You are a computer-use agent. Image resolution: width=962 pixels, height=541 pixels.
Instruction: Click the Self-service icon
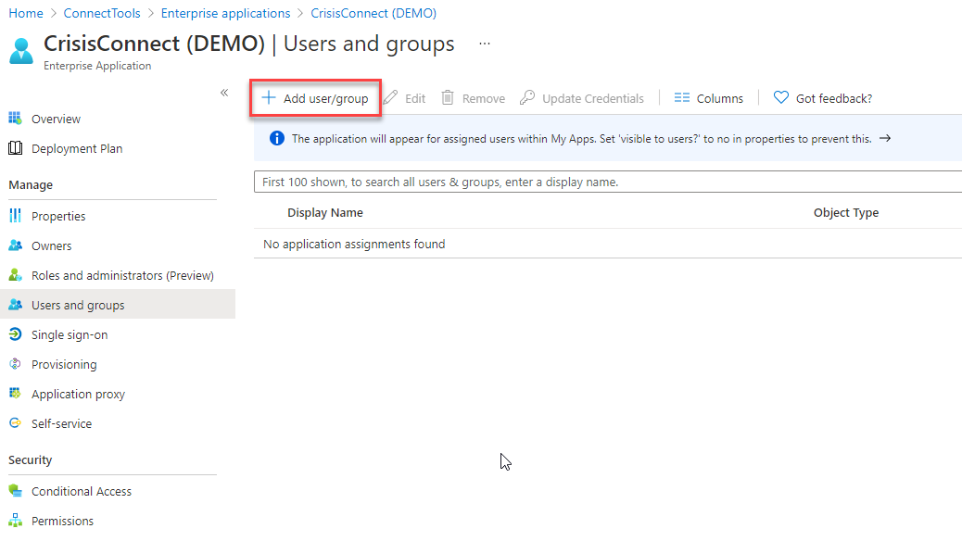click(16, 422)
